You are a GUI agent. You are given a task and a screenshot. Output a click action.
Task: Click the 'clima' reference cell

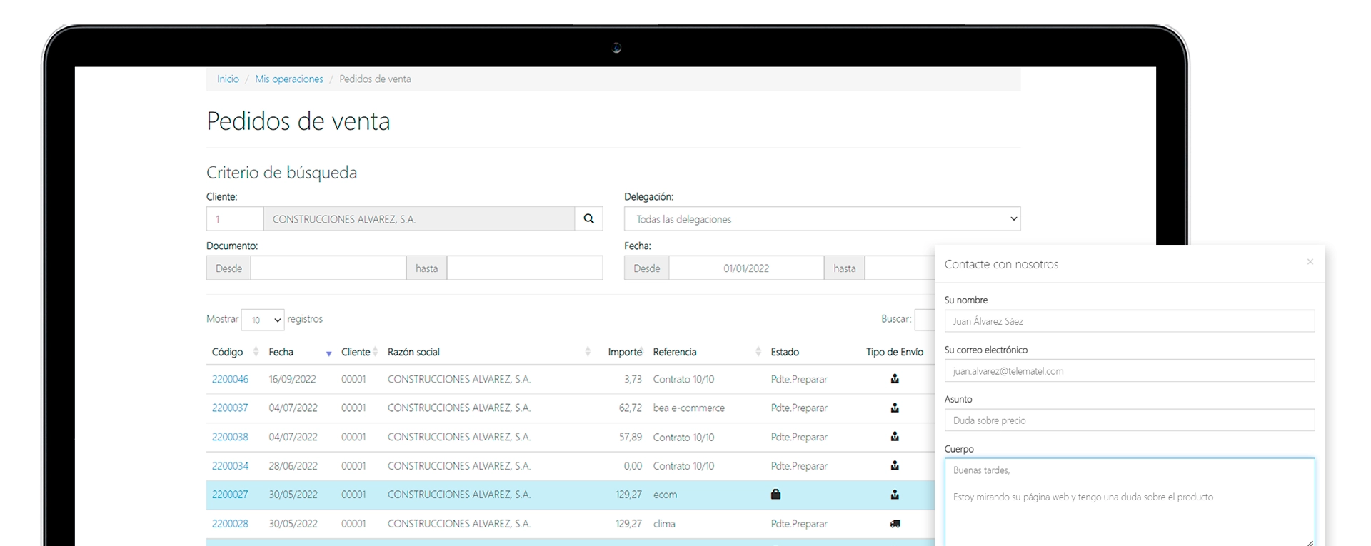click(x=664, y=523)
